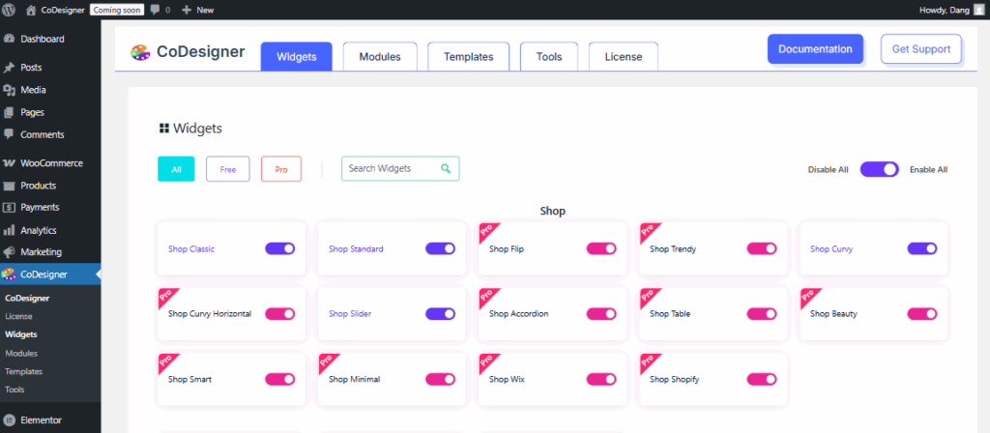Click the Shop Shopify widget label

[674, 379]
